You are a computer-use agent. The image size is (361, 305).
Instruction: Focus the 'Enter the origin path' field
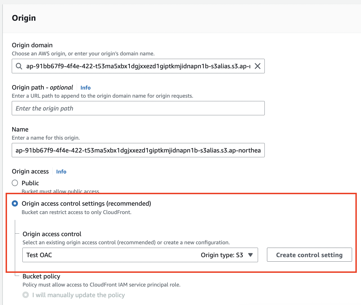tap(138, 108)
